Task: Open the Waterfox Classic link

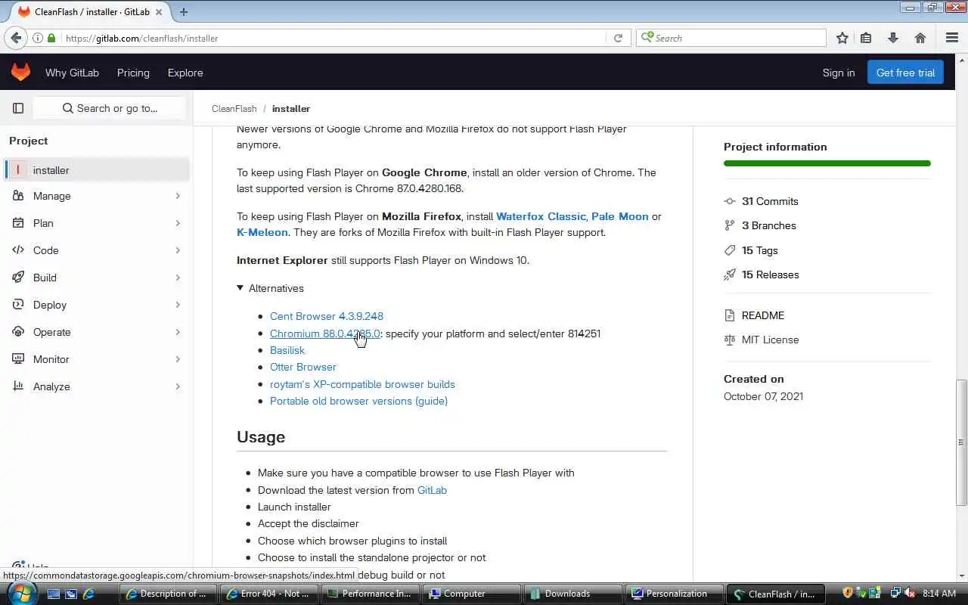Action: point(541,216)
